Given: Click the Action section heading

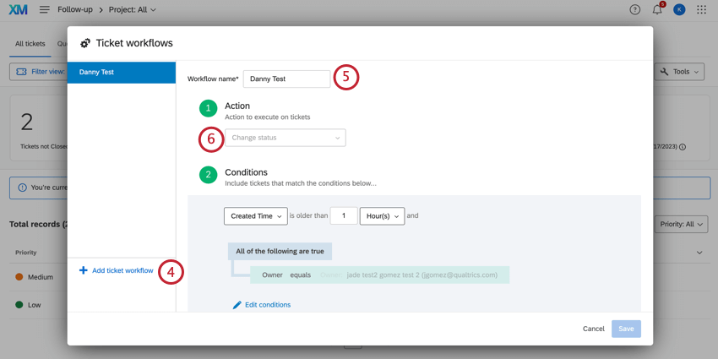Looking at the screenshot, I should 237,106.
